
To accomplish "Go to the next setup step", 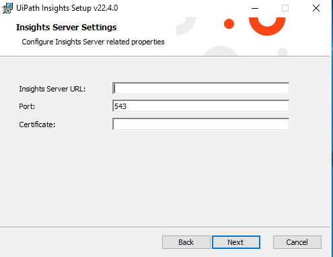I will (x=236, y=242).
